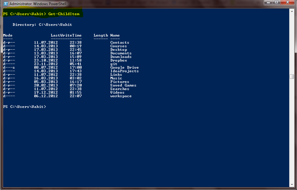Click the Get-ChildItem command text
The image size is (297, 190).
pos(64,14)
